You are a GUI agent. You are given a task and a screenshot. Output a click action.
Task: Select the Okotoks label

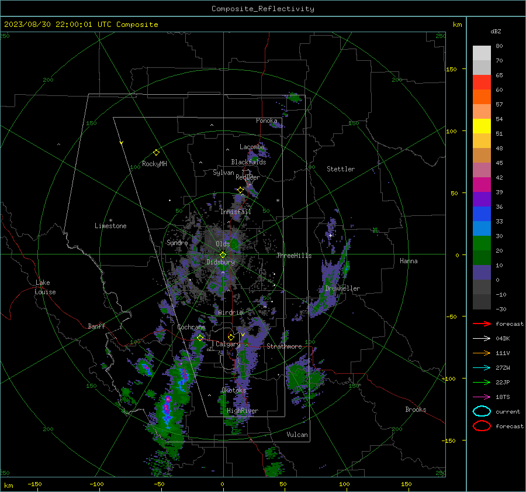tap(234, 390)
